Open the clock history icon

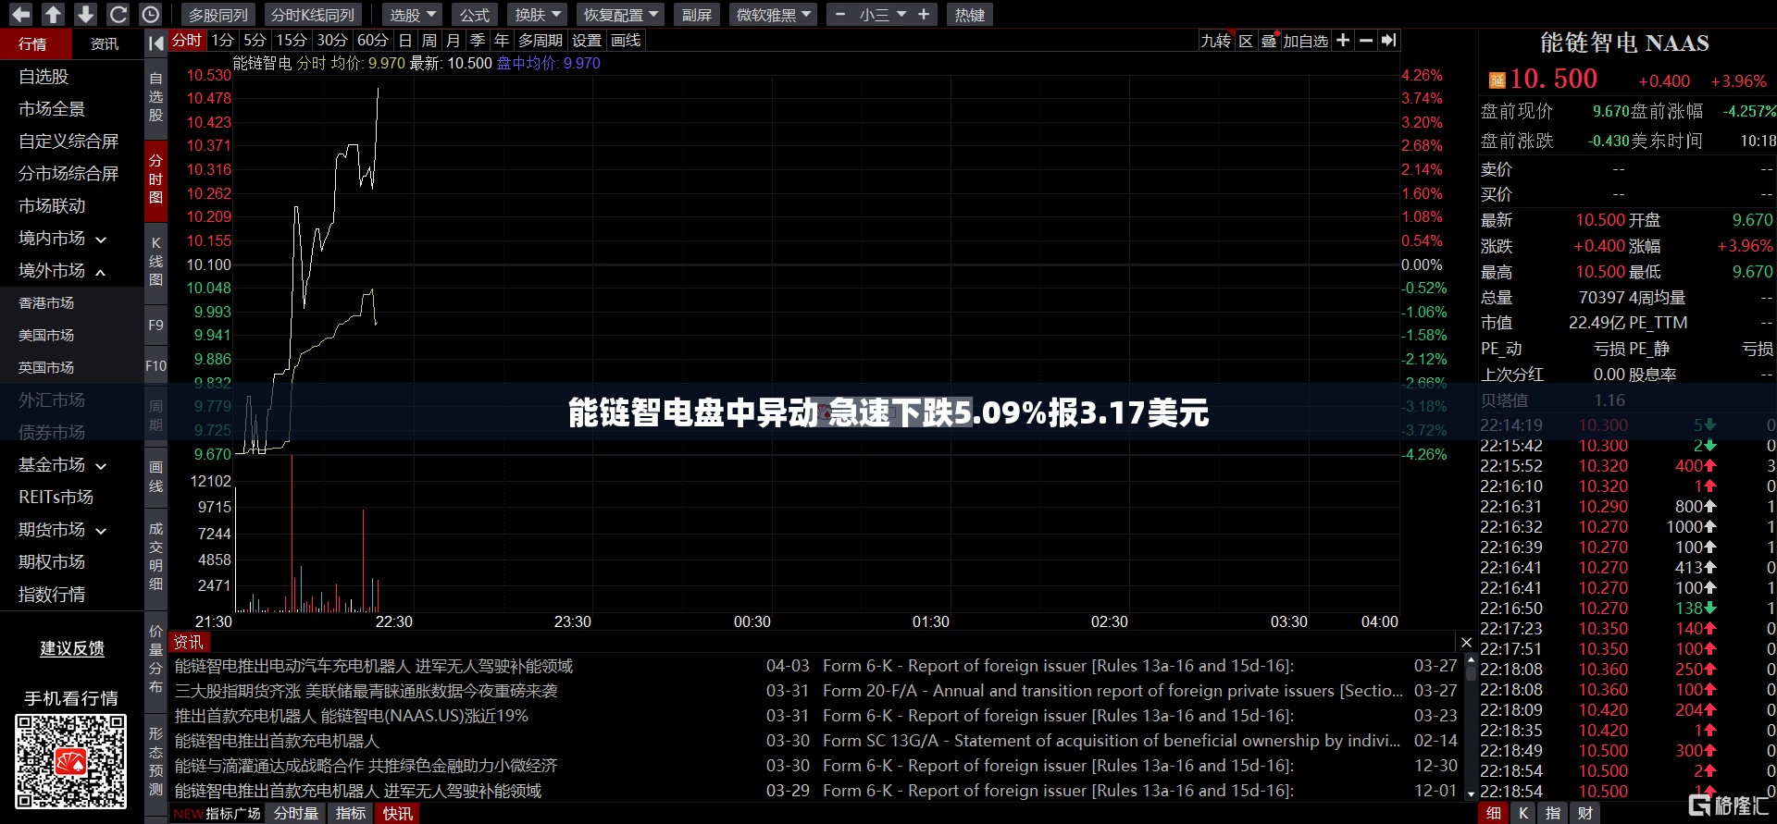click(x=150, y=15)
